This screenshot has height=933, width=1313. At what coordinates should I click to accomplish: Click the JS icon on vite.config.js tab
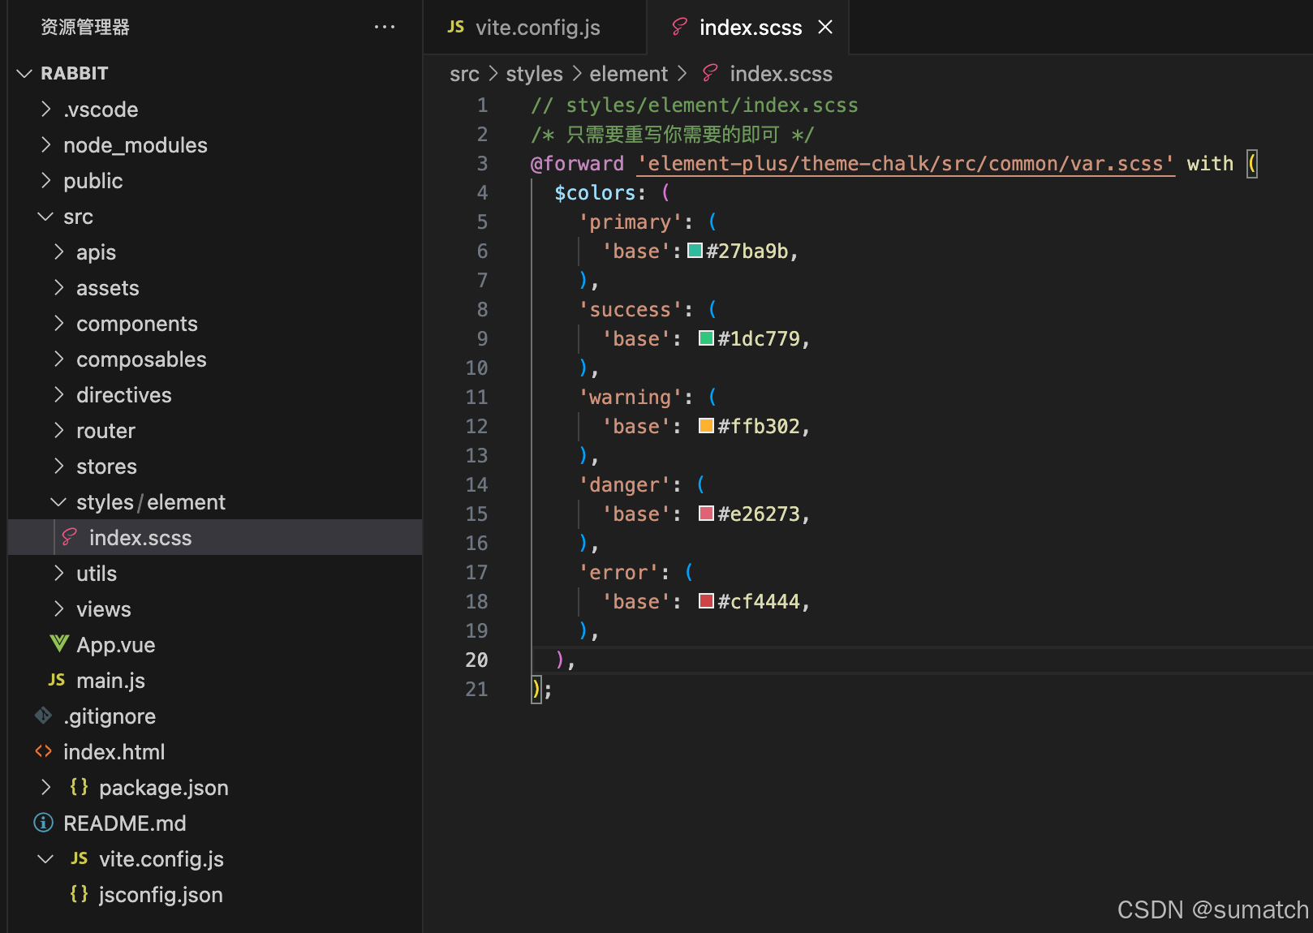[456, 28]
